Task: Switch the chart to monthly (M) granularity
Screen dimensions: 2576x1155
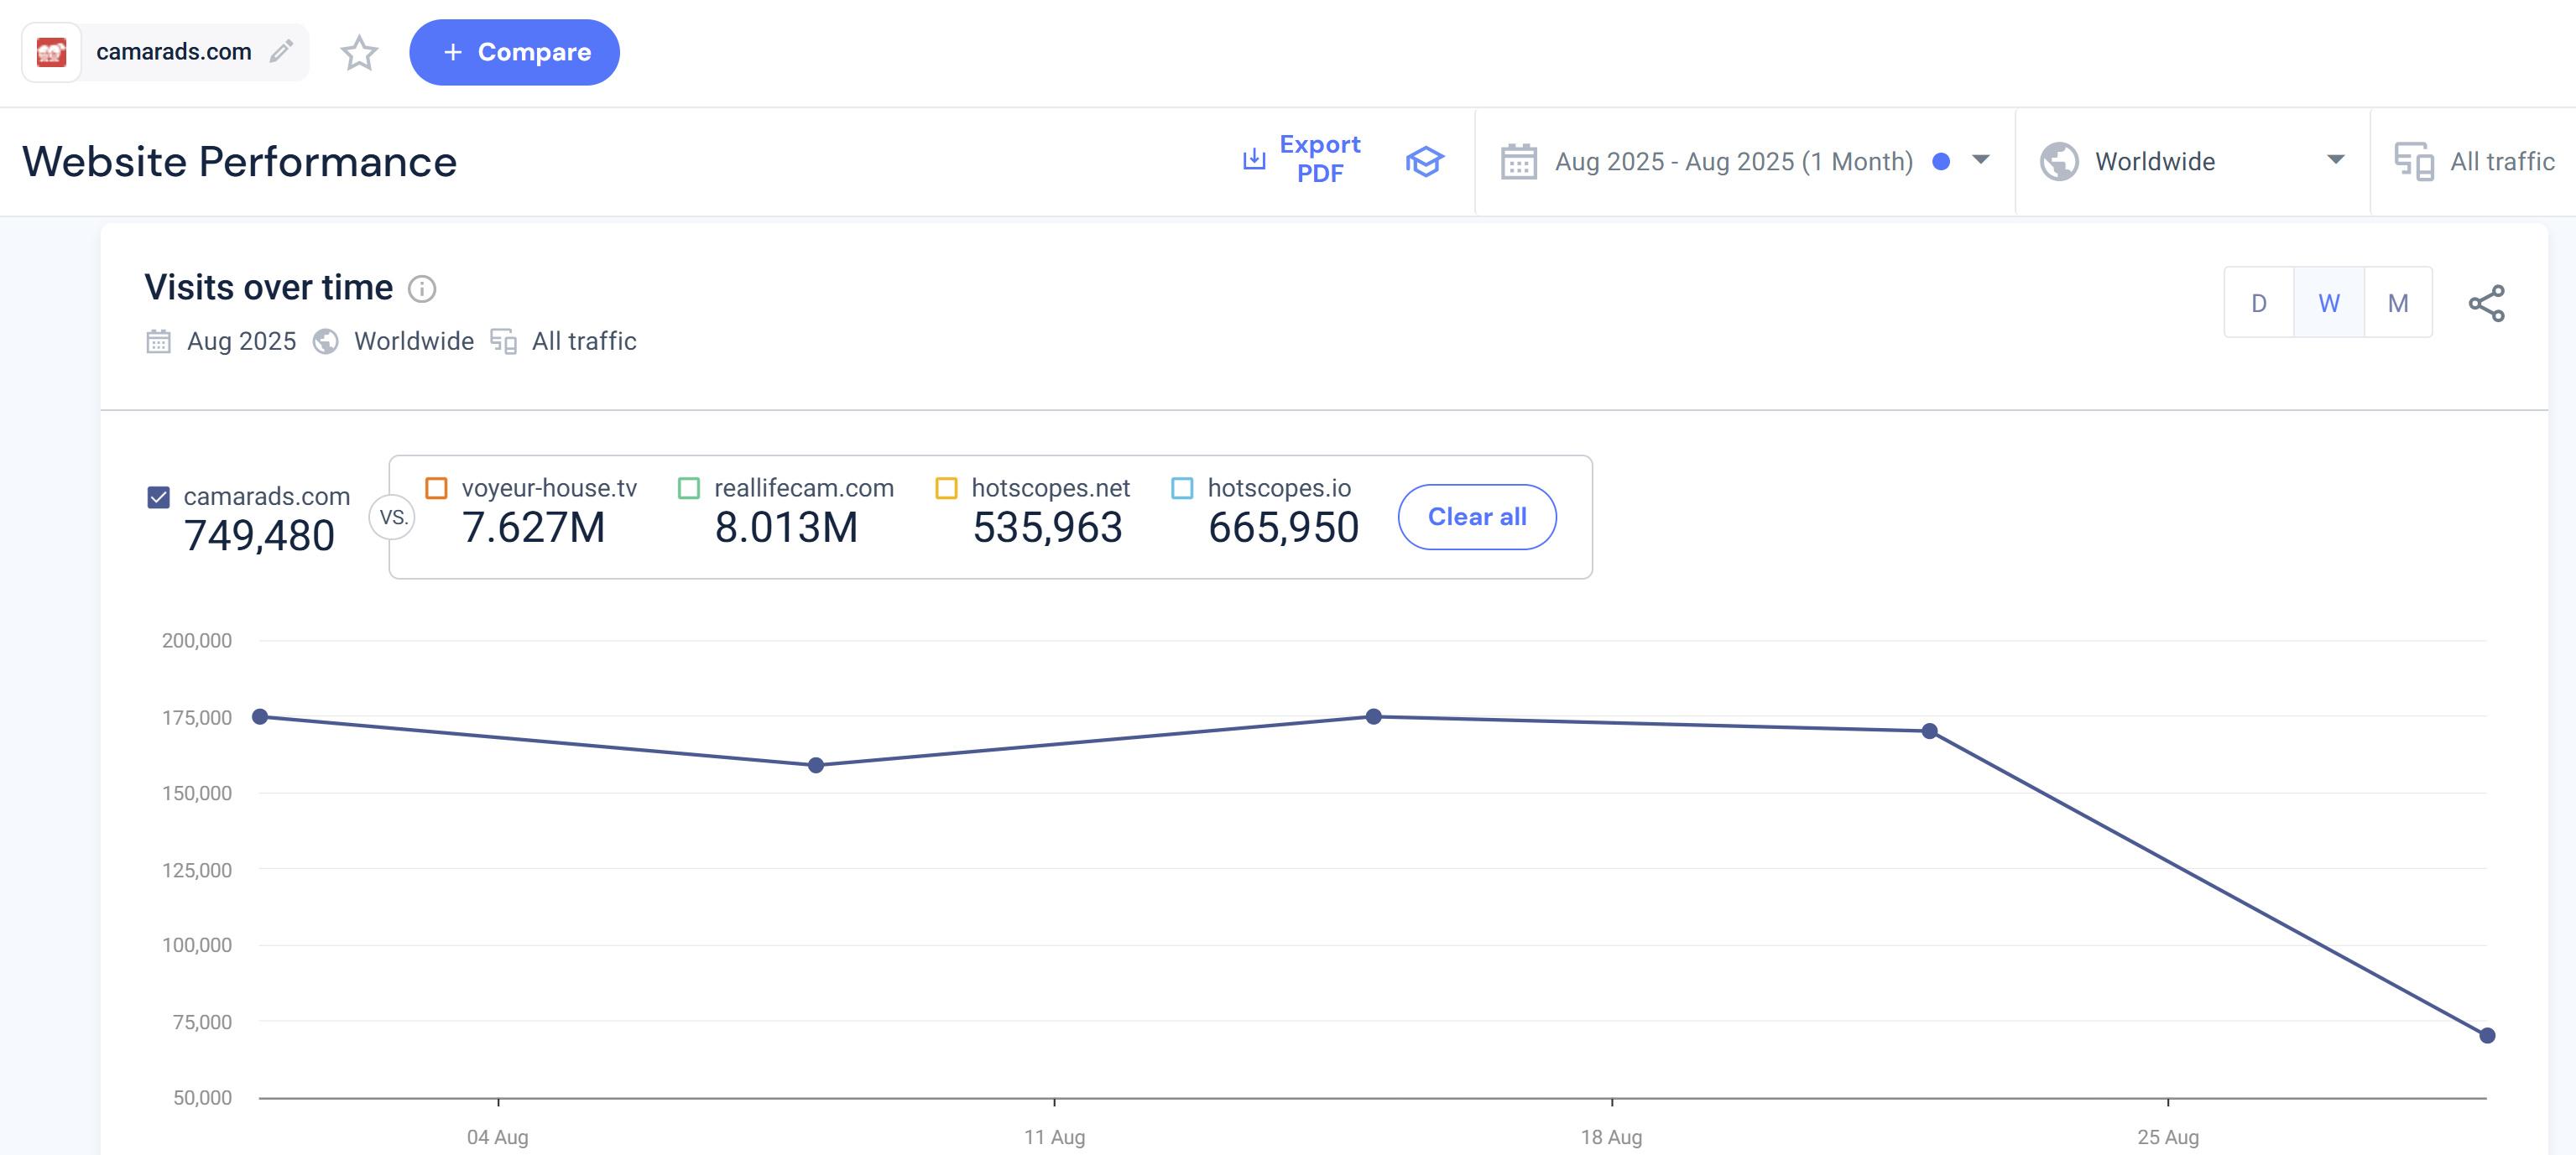Action: tap(2397, 303)
